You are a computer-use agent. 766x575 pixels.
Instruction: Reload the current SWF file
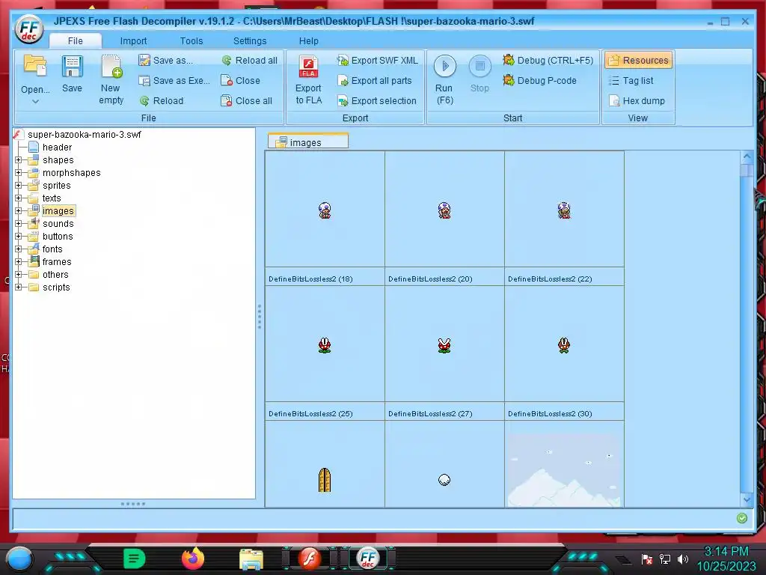(x=162, y=101)
